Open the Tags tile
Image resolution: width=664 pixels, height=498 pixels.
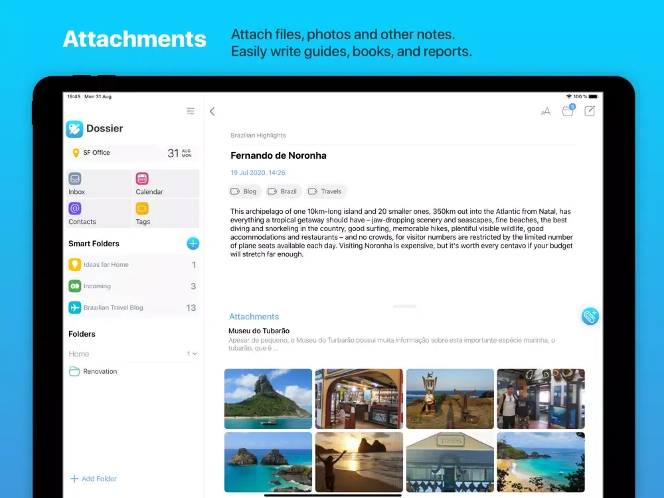point(166,213)
